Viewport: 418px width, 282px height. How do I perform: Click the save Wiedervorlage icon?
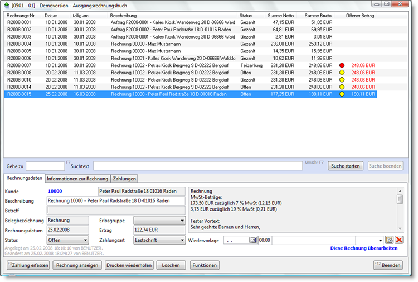[390, 240]
